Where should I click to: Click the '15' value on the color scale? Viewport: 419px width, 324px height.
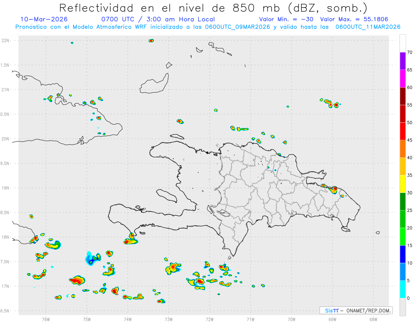[x=410, y=245]
